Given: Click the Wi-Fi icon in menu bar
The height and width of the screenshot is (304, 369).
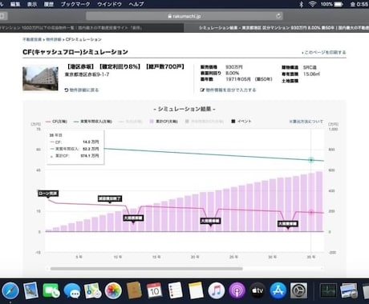Looking at the screenshot, I should (312, 4).
